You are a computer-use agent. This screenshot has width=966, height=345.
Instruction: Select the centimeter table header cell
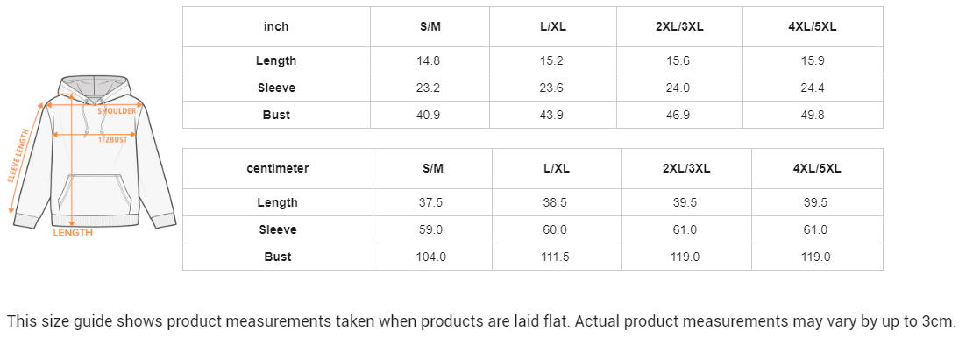click(x=278, y=168)
